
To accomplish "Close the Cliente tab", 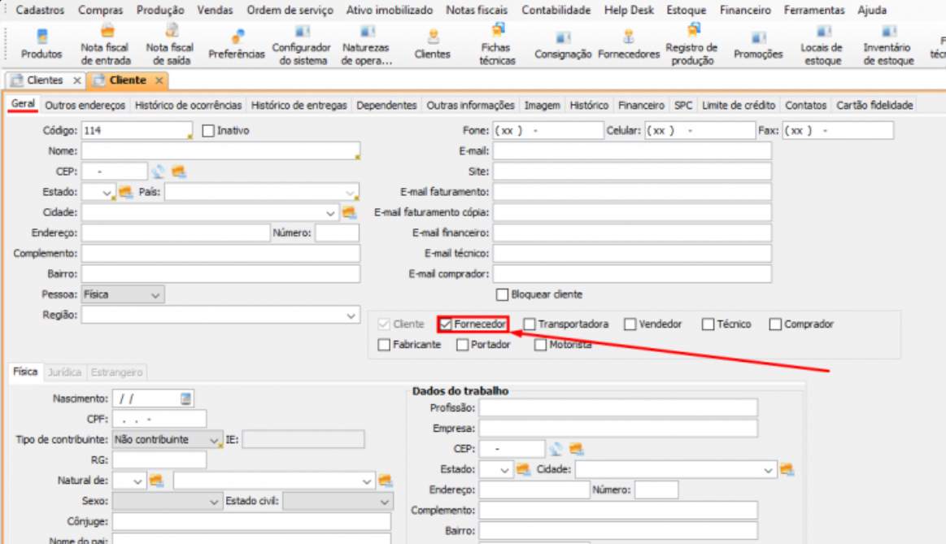I will point(159,81).
